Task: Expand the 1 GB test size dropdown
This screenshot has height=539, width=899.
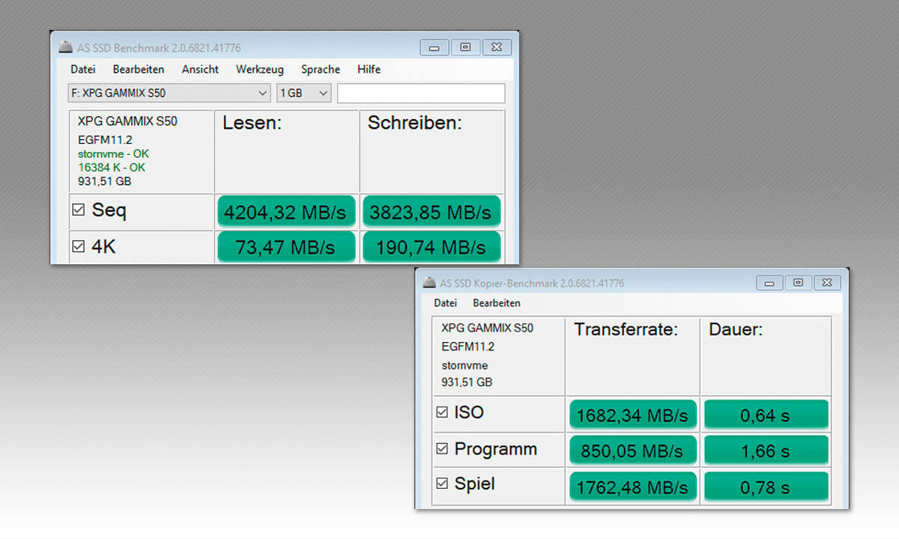Action: point(303,94)
